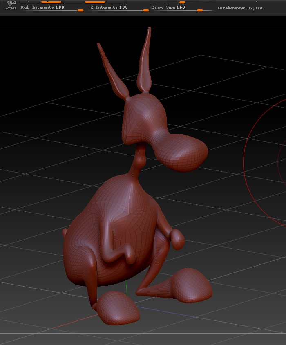The width and height of the screenshot is (286, 345).
Task: Select the Rotate tool icon
Action: point(11,5)
